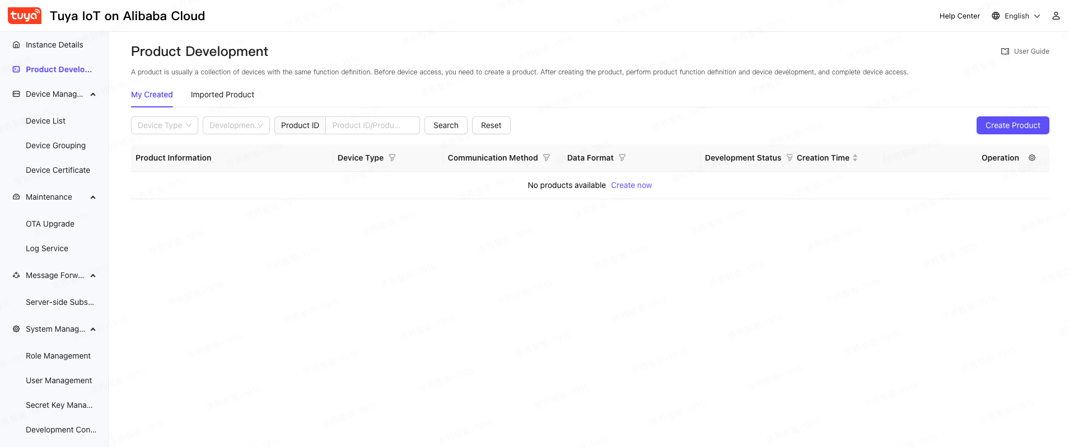
Task: Click the Create Product button
Action: click(x=1012, y=125)
